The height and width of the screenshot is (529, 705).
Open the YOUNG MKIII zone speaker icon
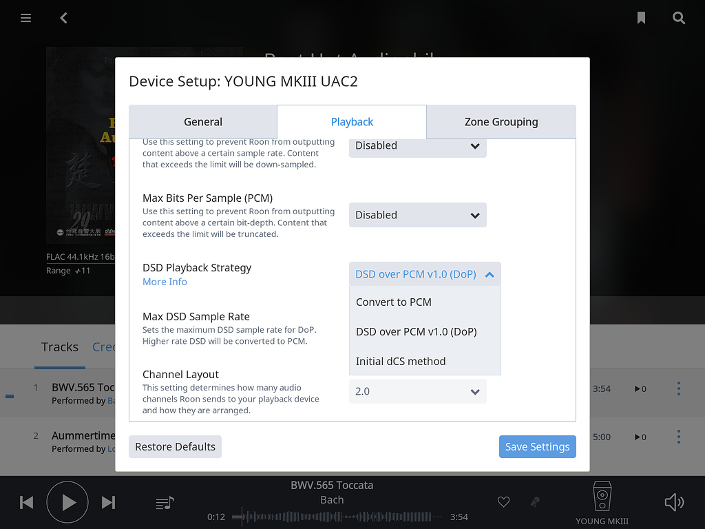pos(602,497)
